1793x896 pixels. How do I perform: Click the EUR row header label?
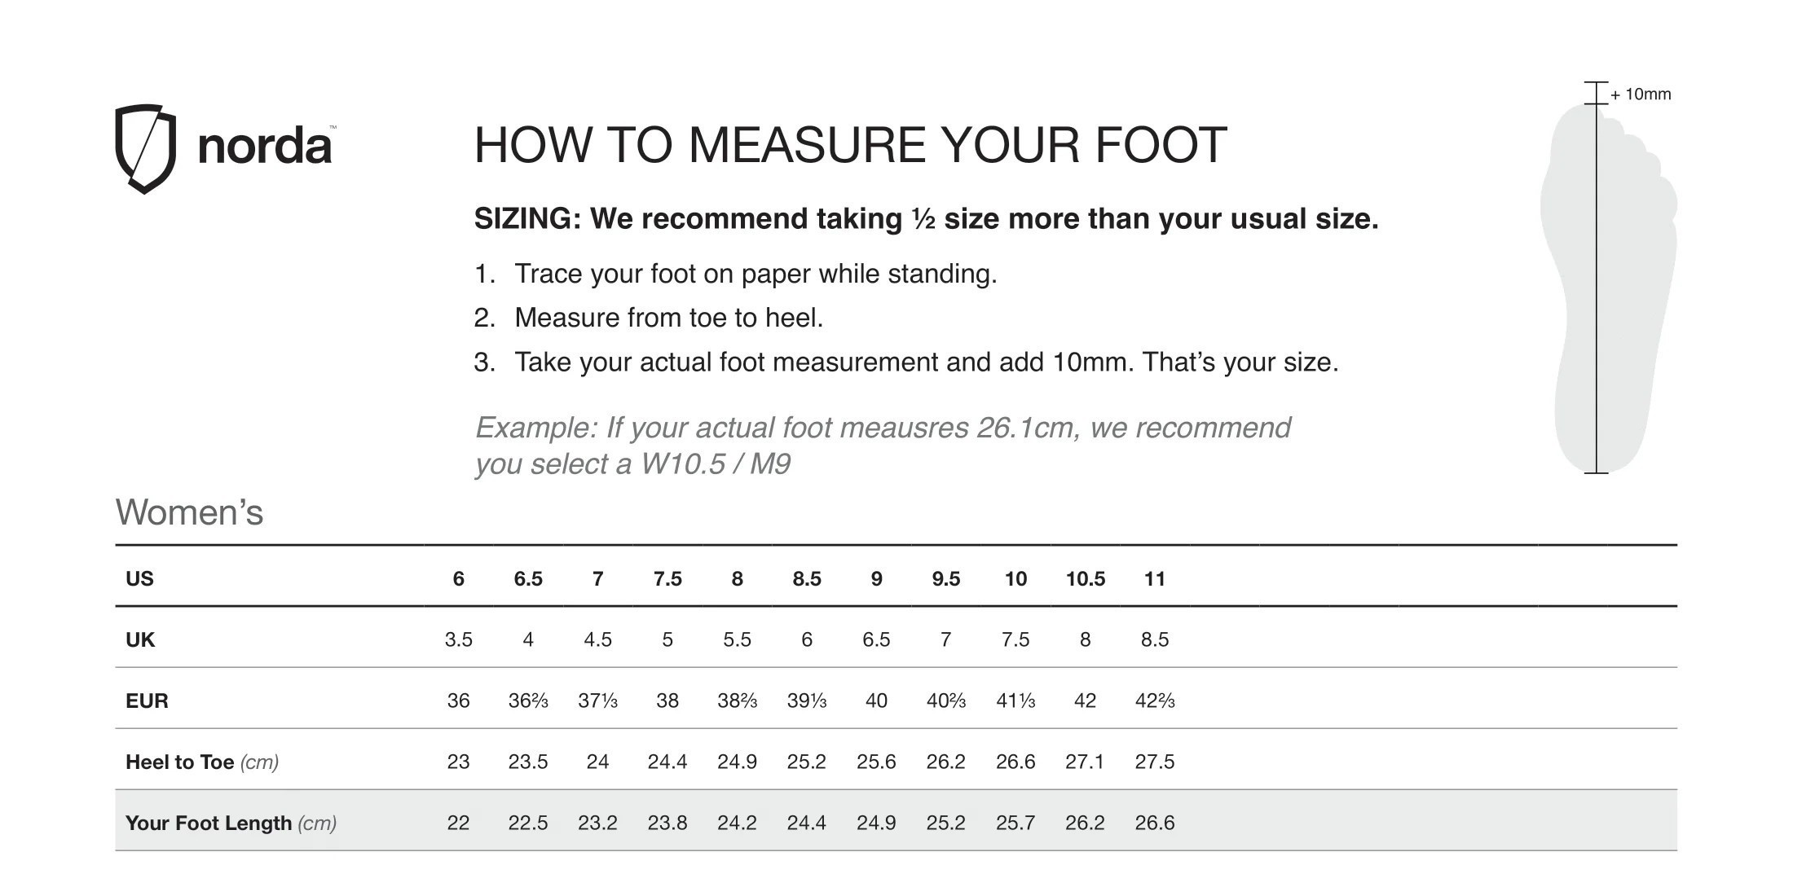(x=147, y=701)
